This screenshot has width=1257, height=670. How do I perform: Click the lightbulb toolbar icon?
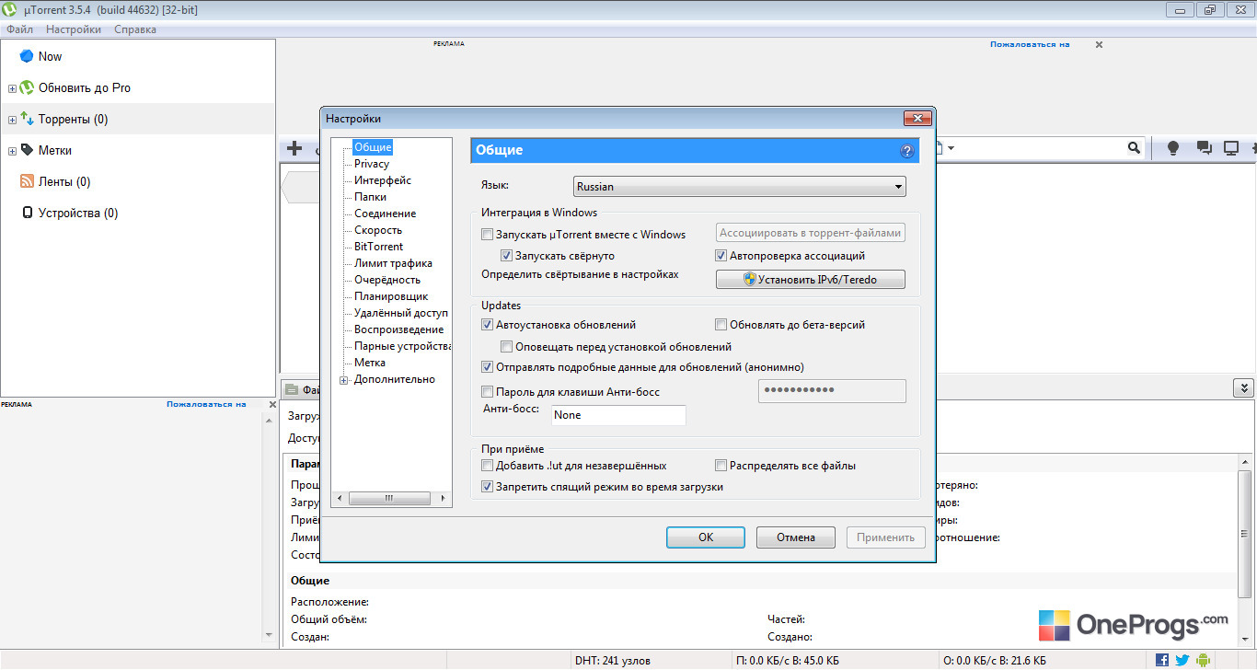(1173, 147)
